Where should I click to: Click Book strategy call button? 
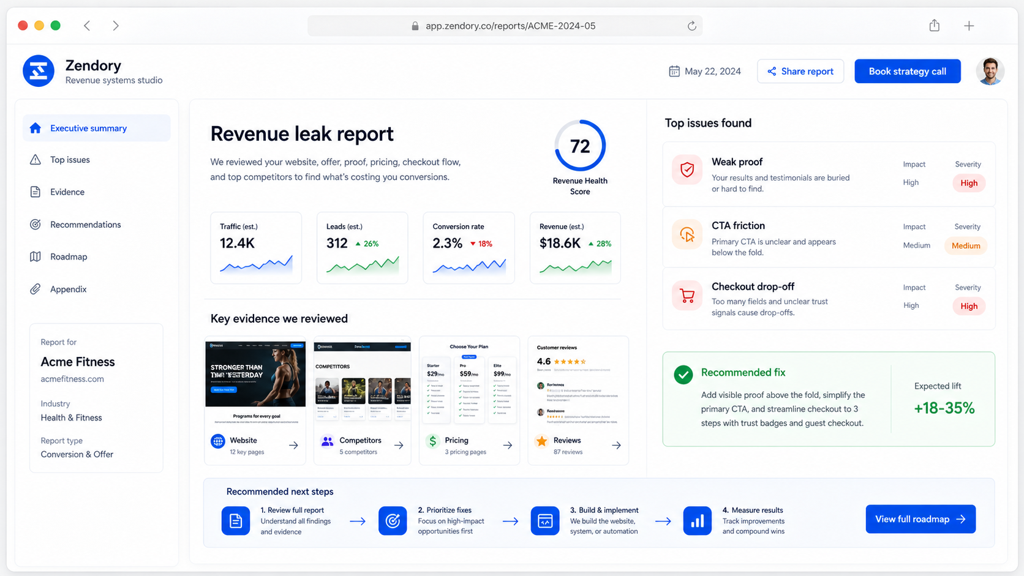click(x=907, y=71)
